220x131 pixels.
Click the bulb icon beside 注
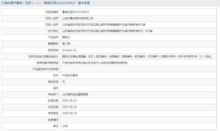55,126
